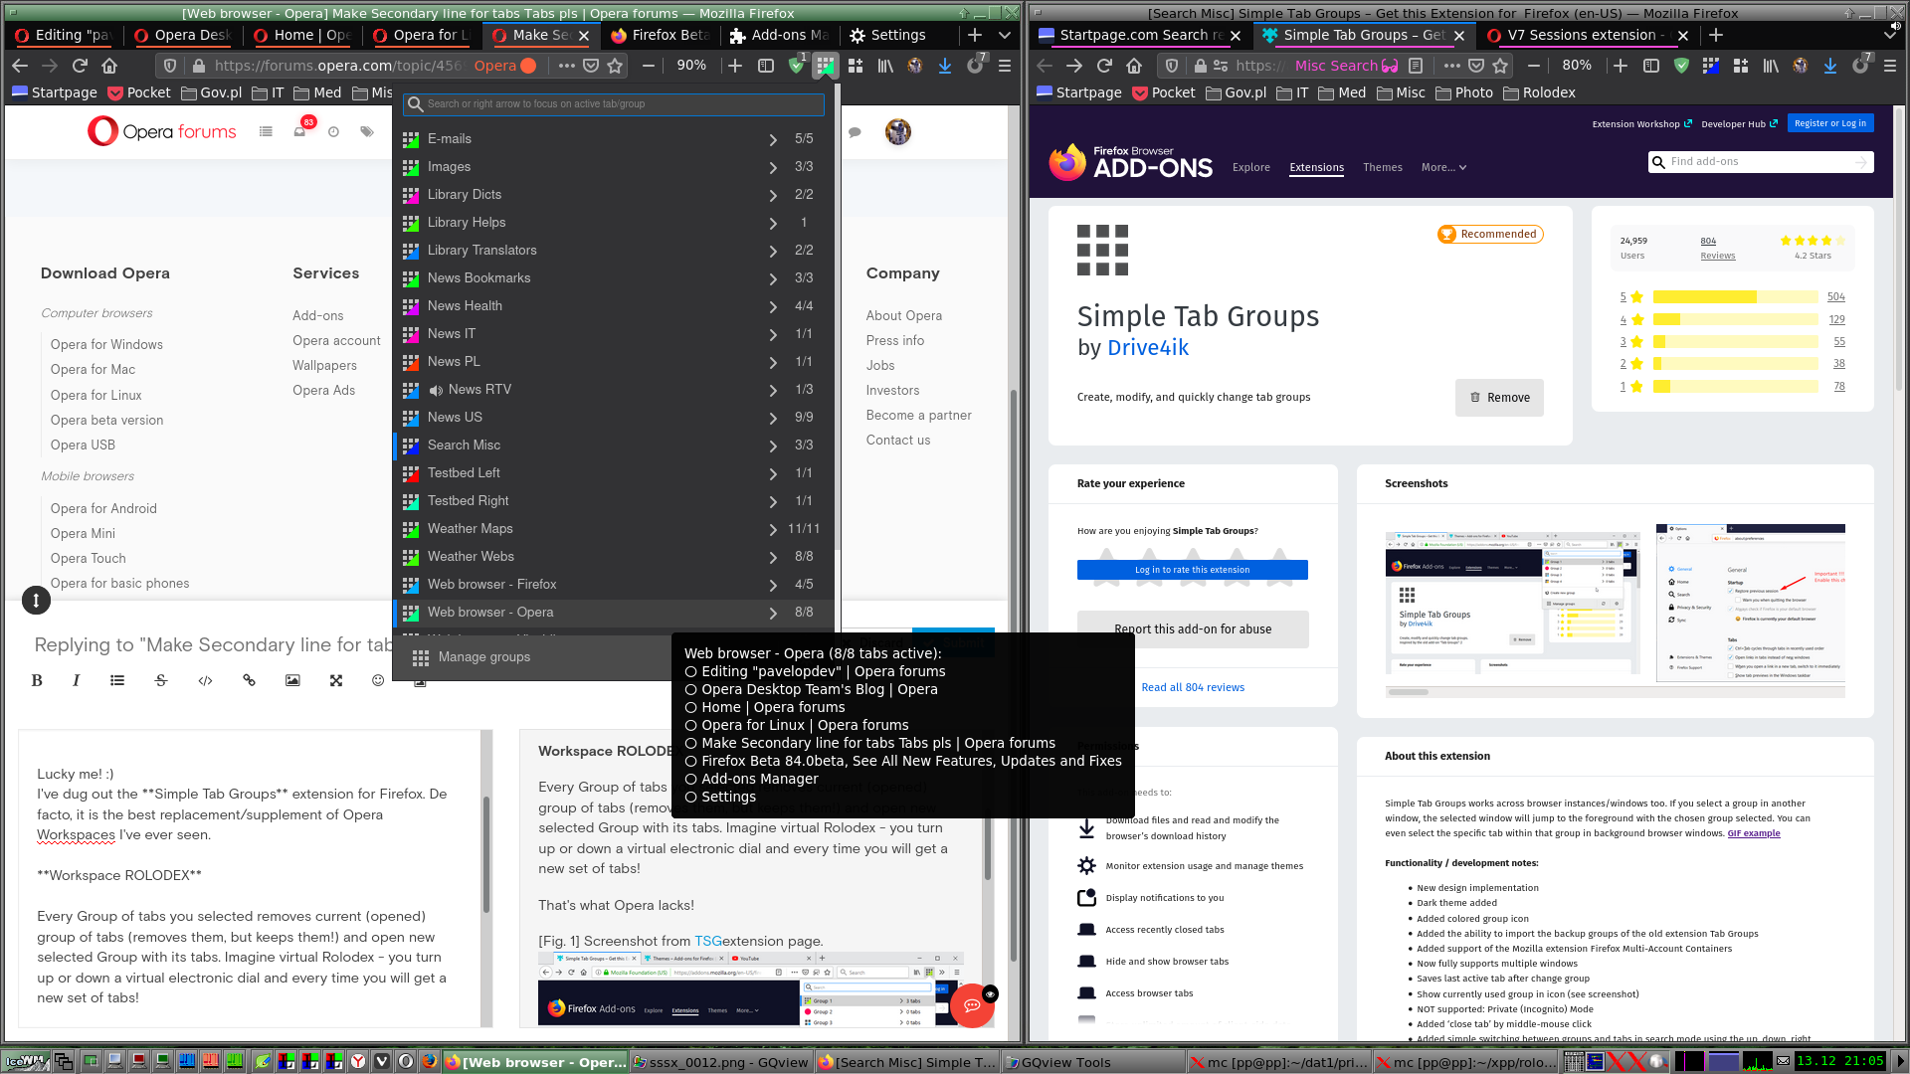Click Report this add-on for abuse
This screenshot has height=1074, width=1910.
click(x=1193, y=629)
